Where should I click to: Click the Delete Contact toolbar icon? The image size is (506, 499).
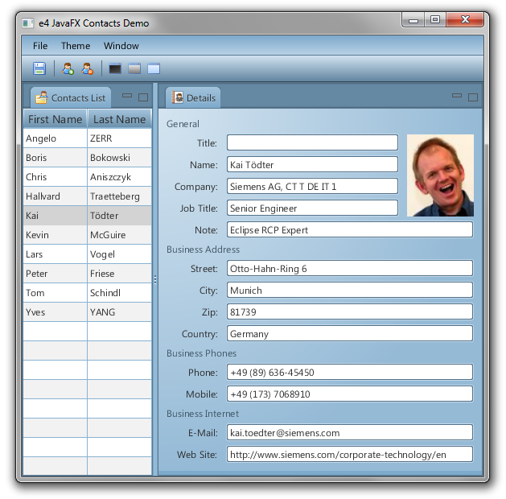tap(87, 68)
